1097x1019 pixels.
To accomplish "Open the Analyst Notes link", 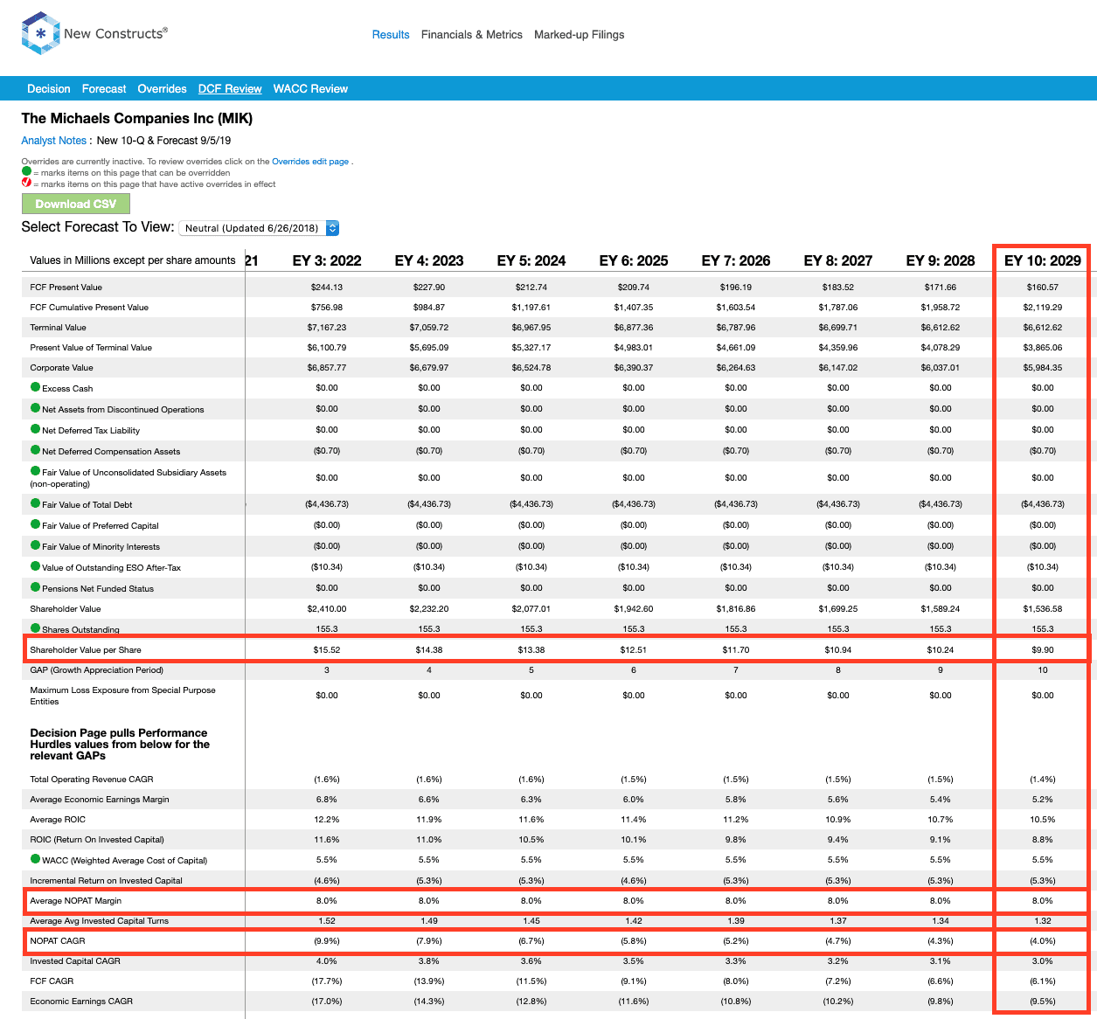I will click(x=54, y=141).
